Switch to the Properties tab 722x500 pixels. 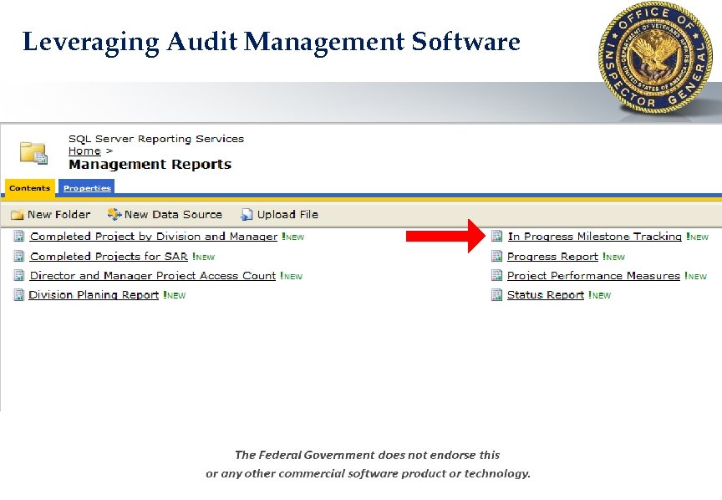click(87, 188)
